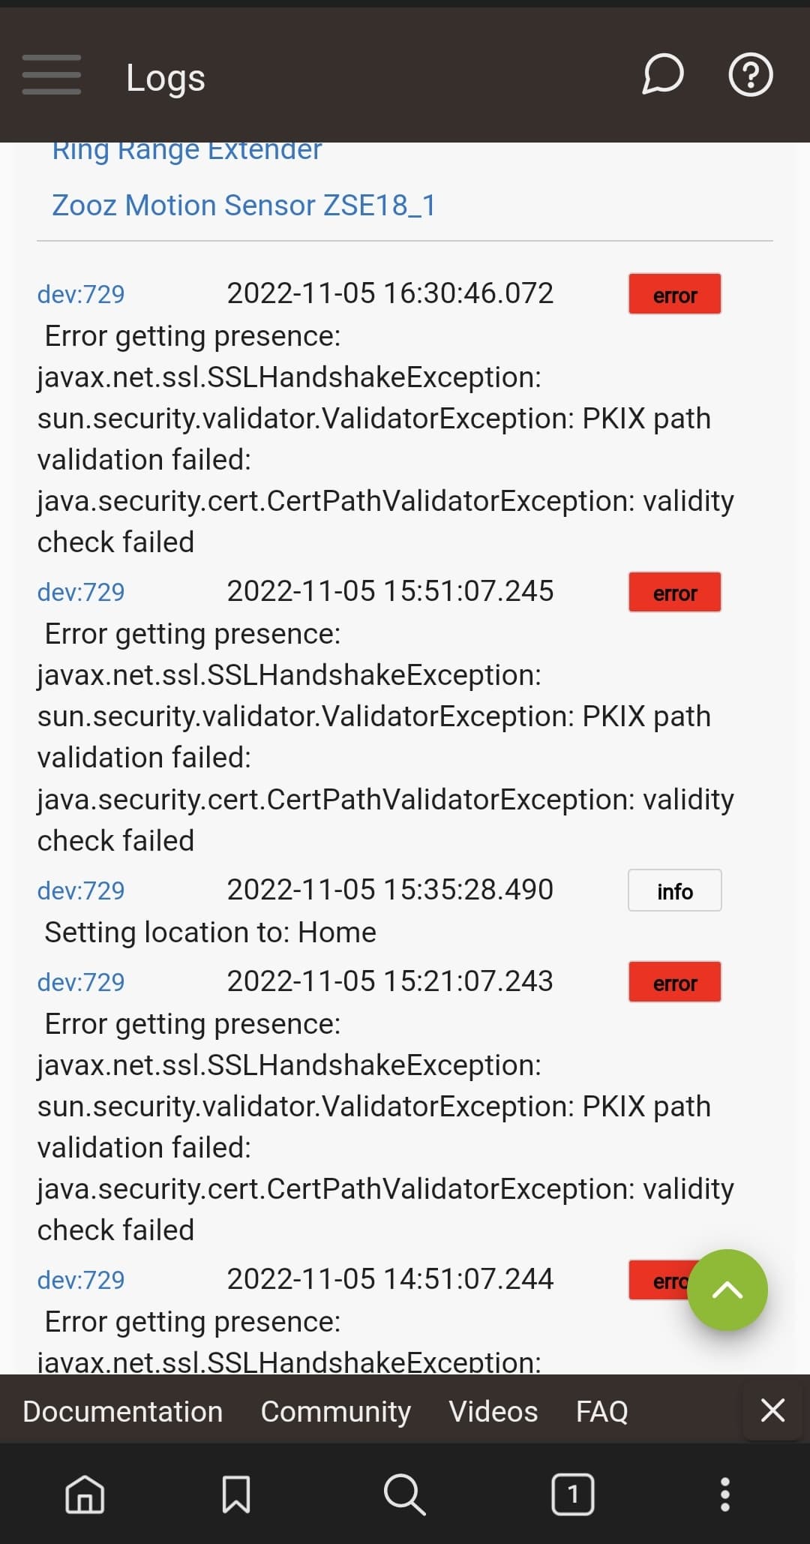This screenshot has width=810, height=1544.
Task: Open browser bookmarks icon
Action: tap(236, 1494)
